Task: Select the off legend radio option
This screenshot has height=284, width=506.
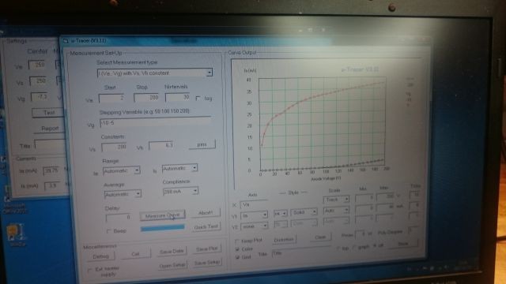Action: click(x=374, y=246)
